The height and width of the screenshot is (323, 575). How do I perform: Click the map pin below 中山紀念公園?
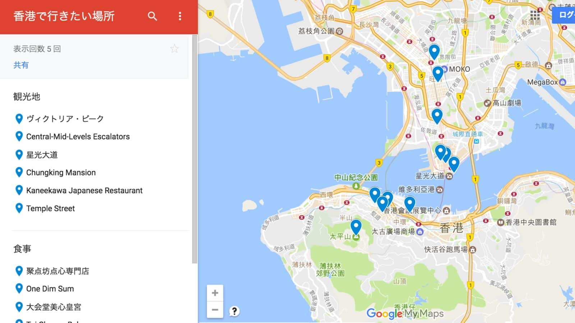click(375, 195)
